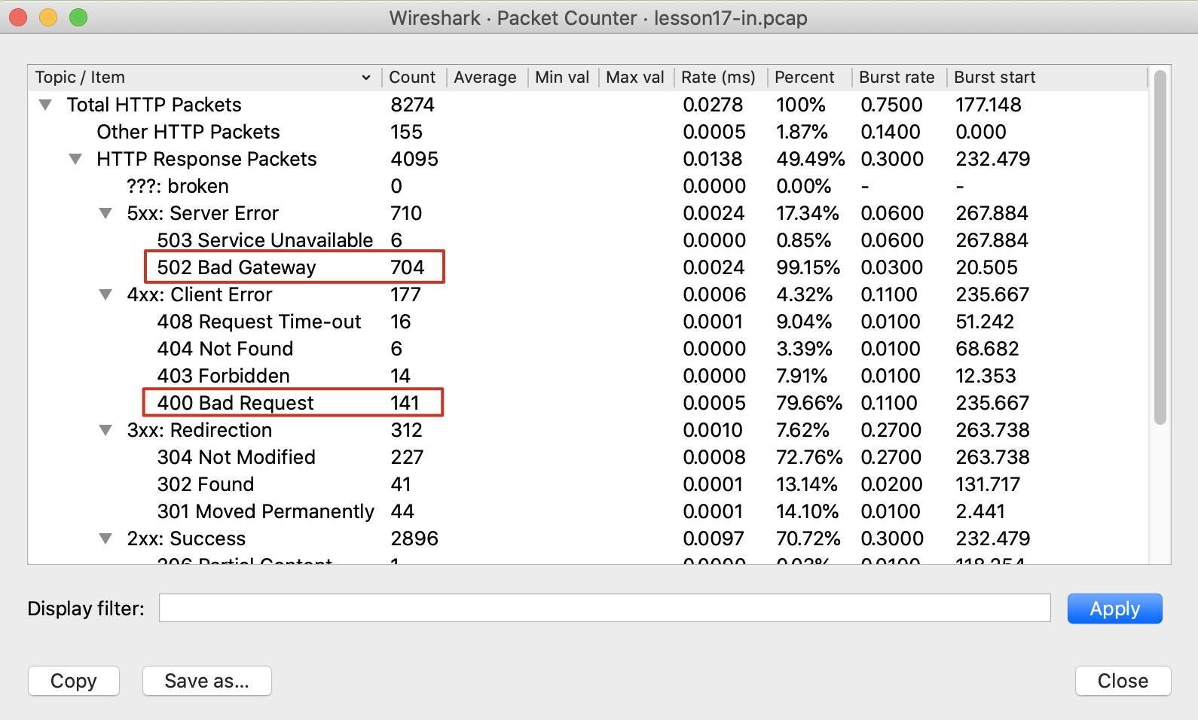
Task: Sort by Burst rate column header
Action: coord(897,78)
